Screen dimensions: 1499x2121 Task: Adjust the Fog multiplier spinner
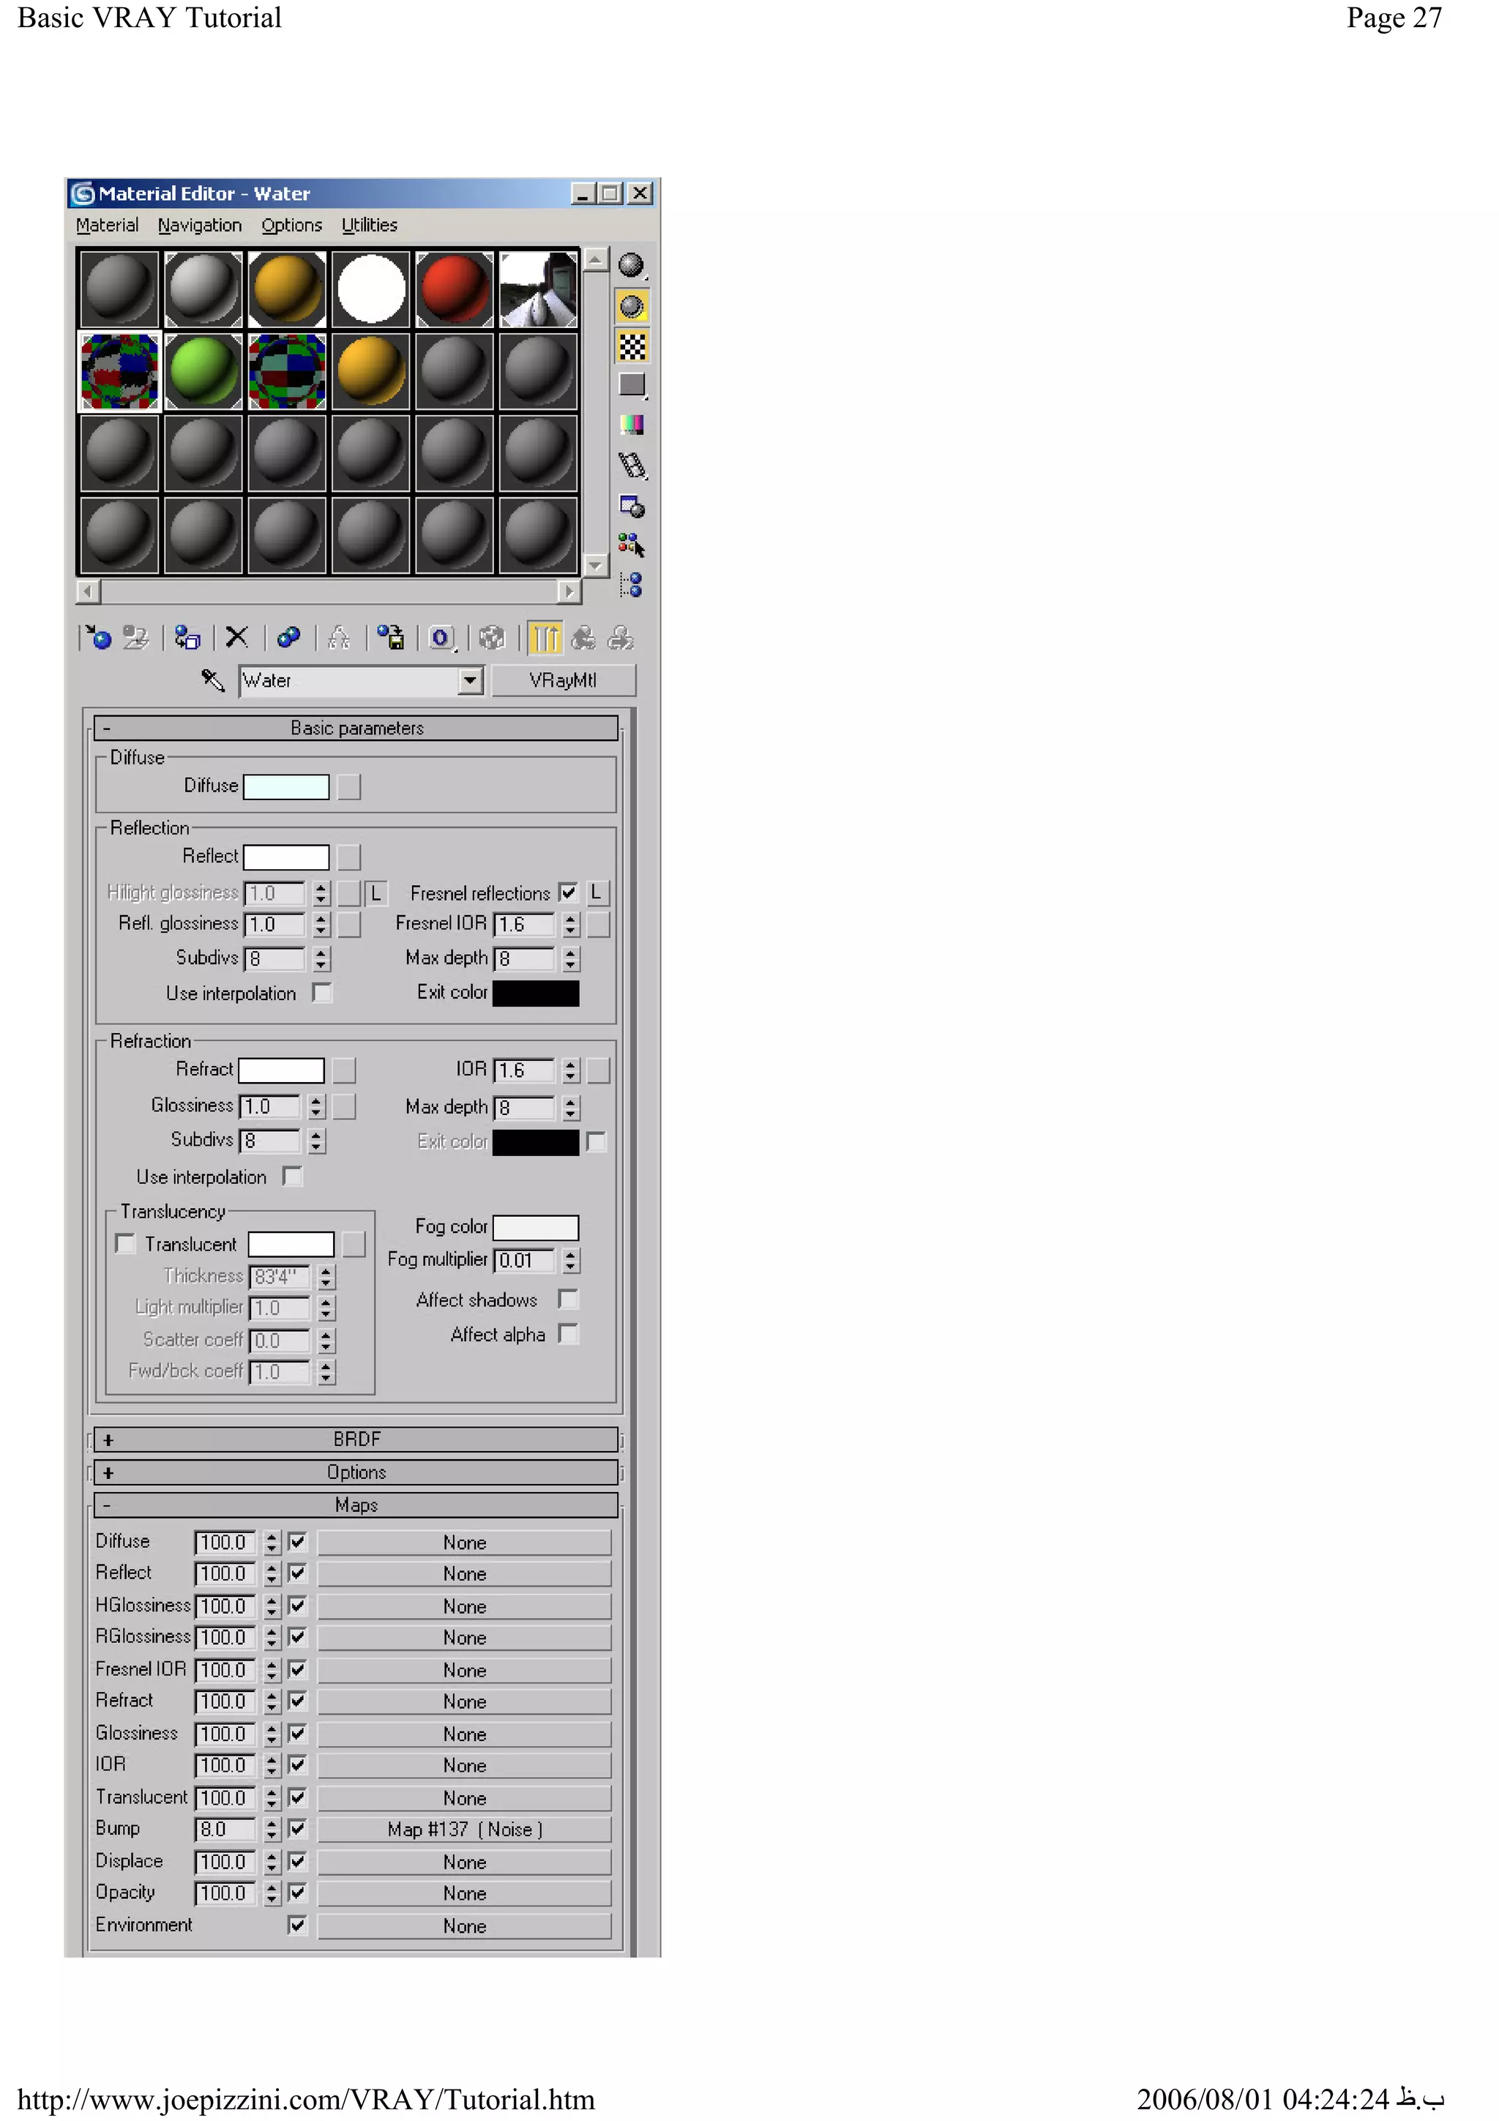point(571,1262)
